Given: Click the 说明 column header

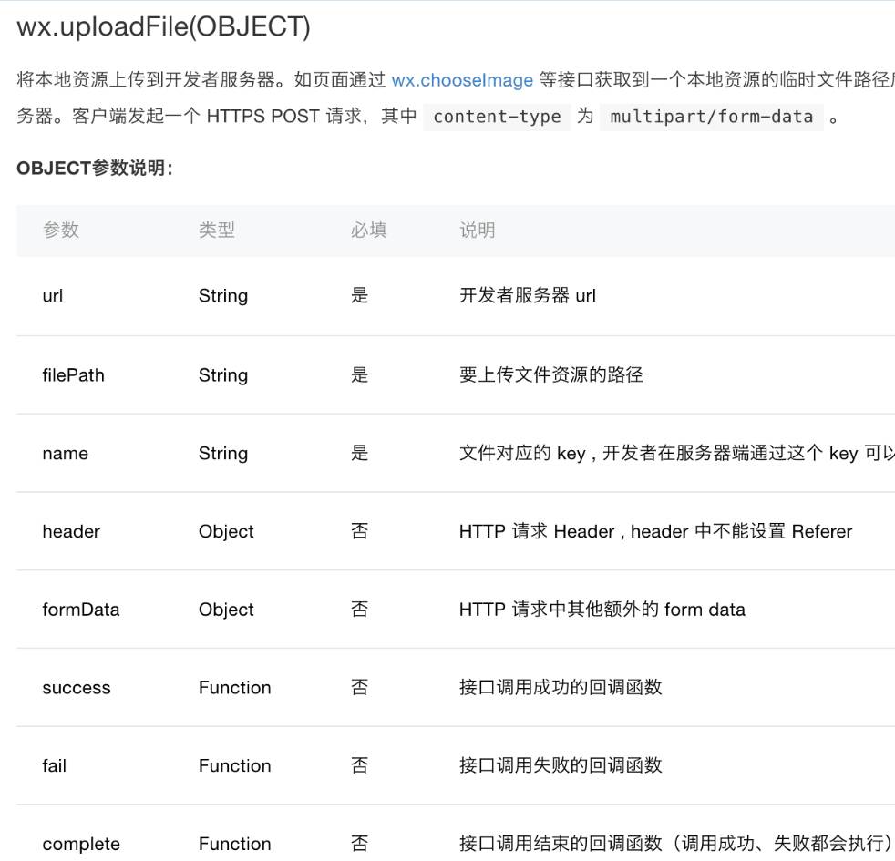Looking at the screenshot, I should (x=478, y=230).
